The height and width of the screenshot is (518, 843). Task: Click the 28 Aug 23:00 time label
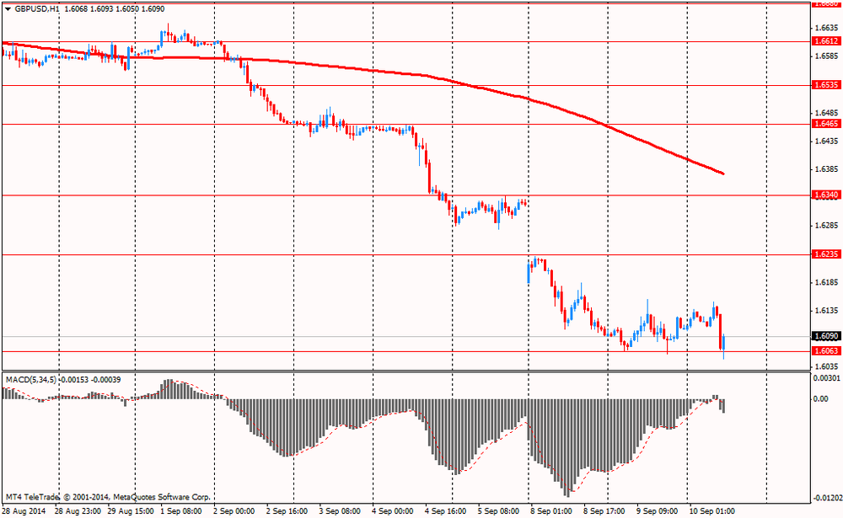(x=78, y=511)
